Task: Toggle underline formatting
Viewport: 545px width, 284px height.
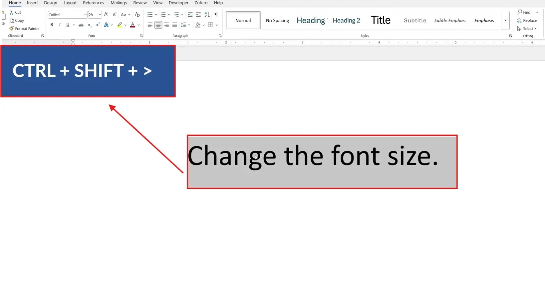Action: pyautogui.click(x=68, y=25)
